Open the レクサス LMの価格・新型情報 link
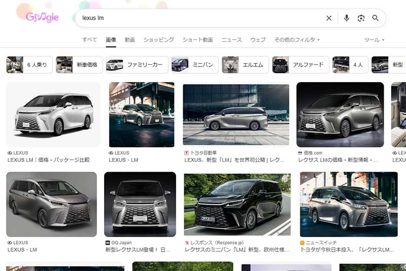Screen dimensions: 406x271 [338, 160]
